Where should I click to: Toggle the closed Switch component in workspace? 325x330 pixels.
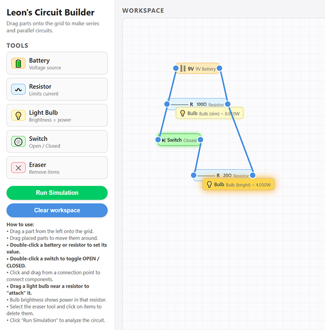(179, 140)
